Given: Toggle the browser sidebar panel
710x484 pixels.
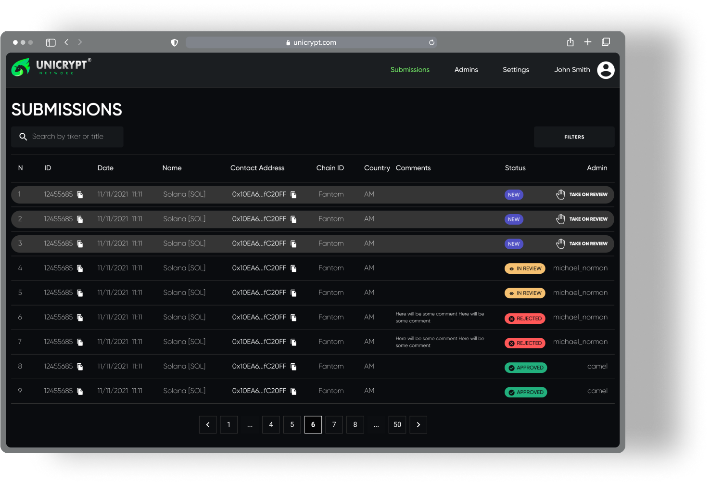Looking at the screenshot, I should [x=51, y=42].
